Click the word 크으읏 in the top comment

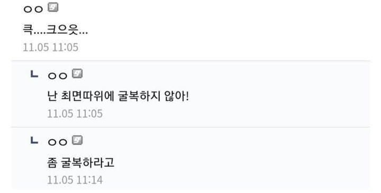62,30
